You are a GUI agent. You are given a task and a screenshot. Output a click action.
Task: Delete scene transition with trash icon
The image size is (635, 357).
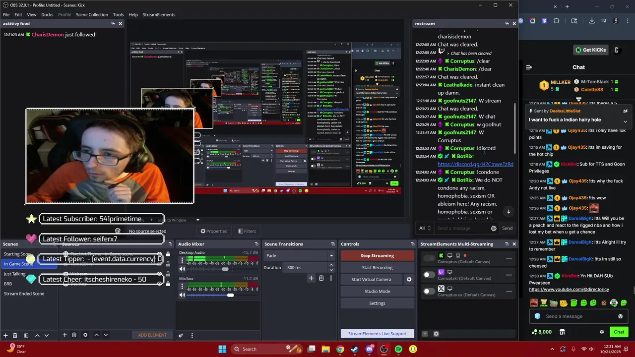click(x=321, y=278)
